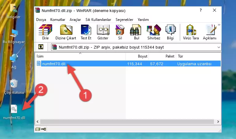Screen dimensions: 236x139
Task: Open the Yardım menu
Action: click(x=143, y=20)
